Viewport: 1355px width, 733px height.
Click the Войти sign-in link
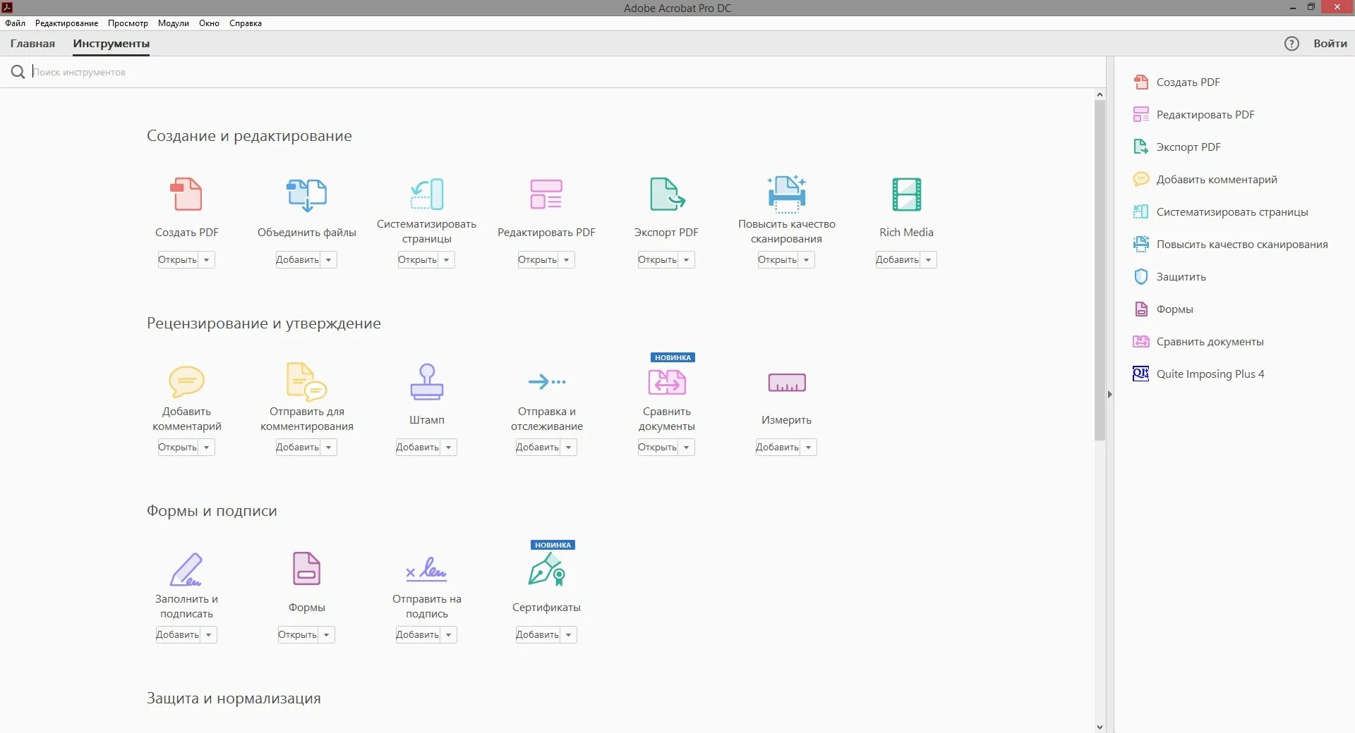(x=1330, y=44)
